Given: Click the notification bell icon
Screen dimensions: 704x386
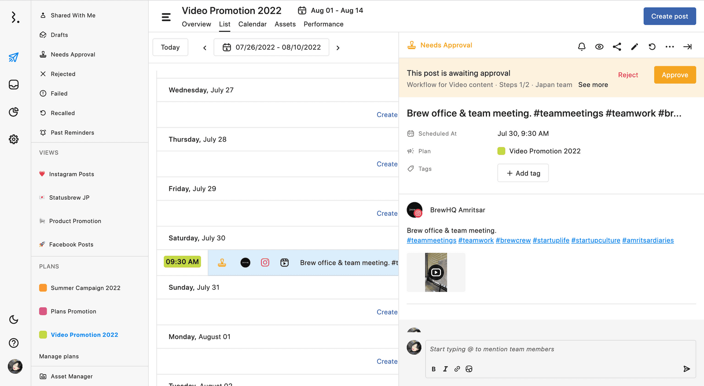Looking at the screenshot, I should point(582,47).
